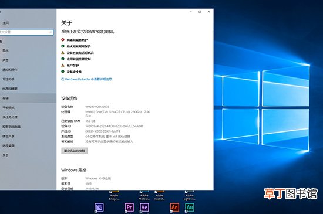Select the 16.0 GB RAM value

click(x=90, y=121)
